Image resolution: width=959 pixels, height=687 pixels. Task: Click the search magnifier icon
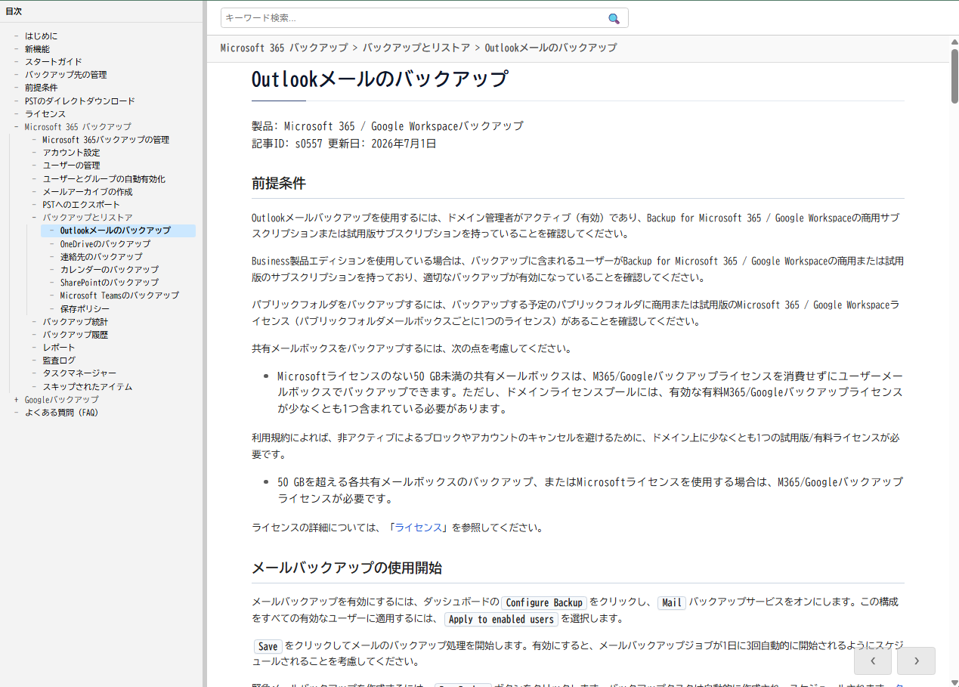pos(614,18)
